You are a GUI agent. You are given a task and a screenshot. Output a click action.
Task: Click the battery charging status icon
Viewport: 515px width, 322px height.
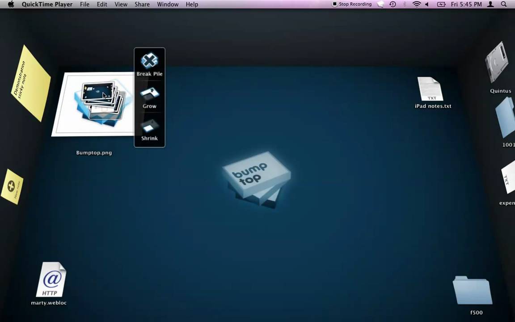[441, 4]
